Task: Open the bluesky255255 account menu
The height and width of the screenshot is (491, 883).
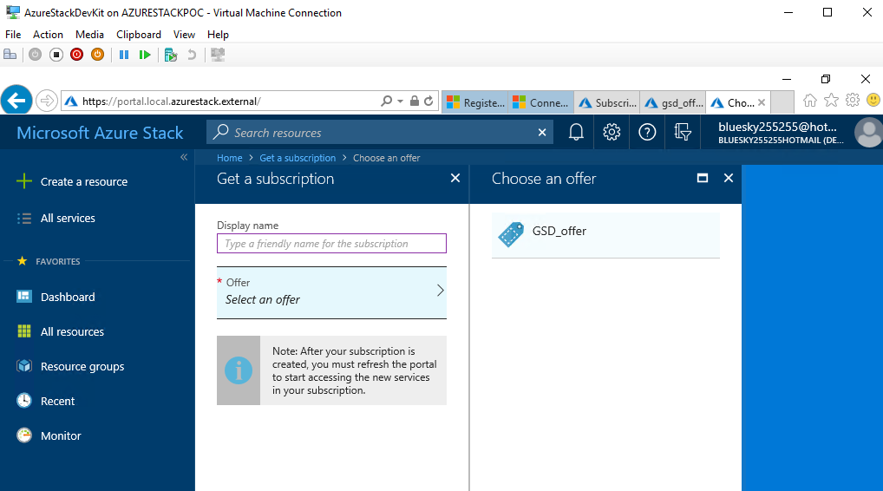Action: pos(781,133)
